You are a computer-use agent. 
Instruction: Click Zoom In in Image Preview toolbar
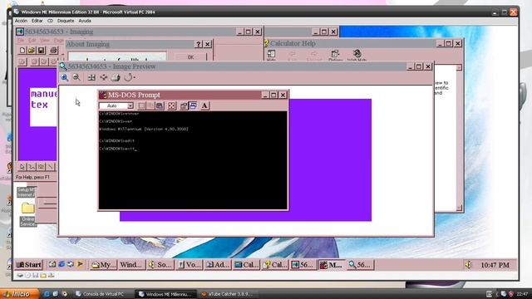point(65,77)
